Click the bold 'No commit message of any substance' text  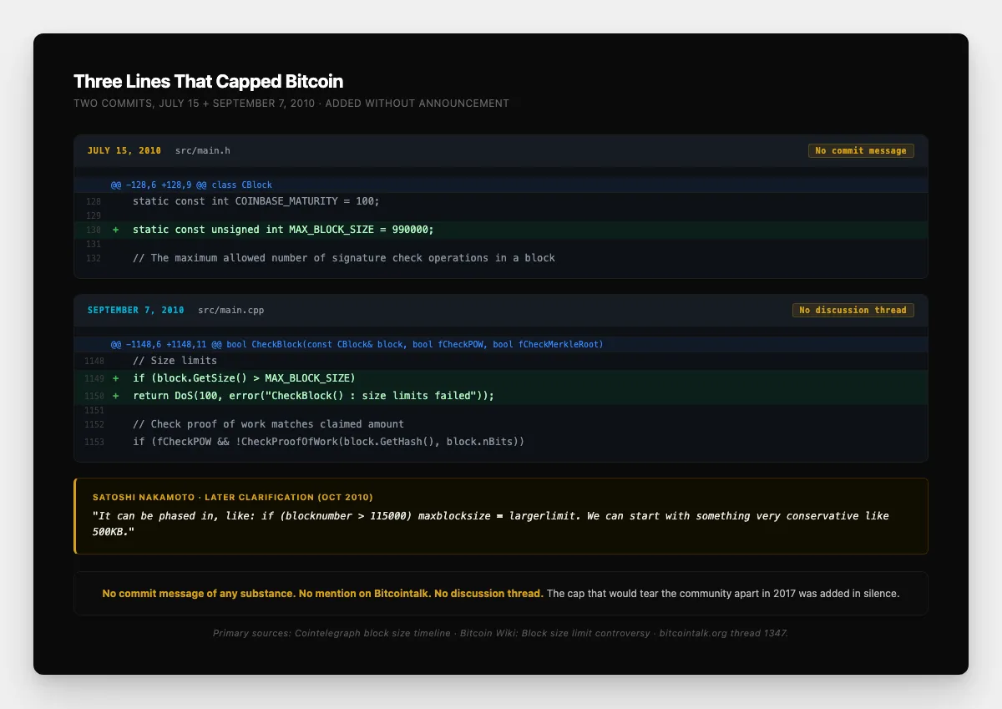click(x=198, y=594)
